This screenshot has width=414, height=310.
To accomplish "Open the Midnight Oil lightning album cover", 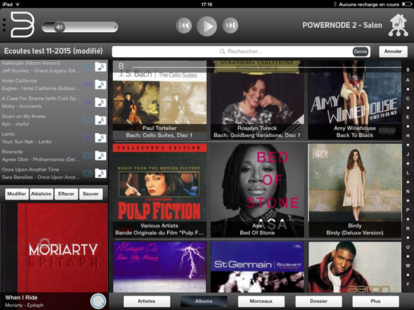I will (x=159, y=267).
